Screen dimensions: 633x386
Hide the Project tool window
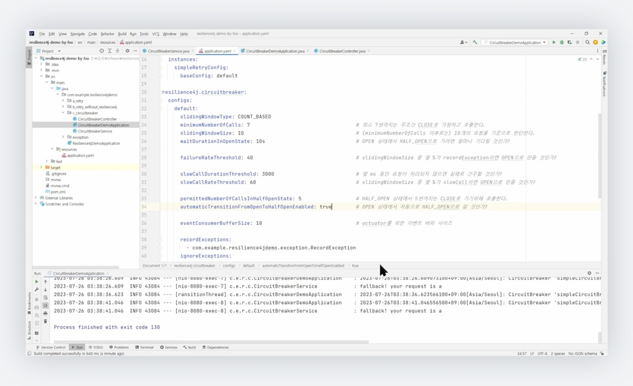point(135,51)
